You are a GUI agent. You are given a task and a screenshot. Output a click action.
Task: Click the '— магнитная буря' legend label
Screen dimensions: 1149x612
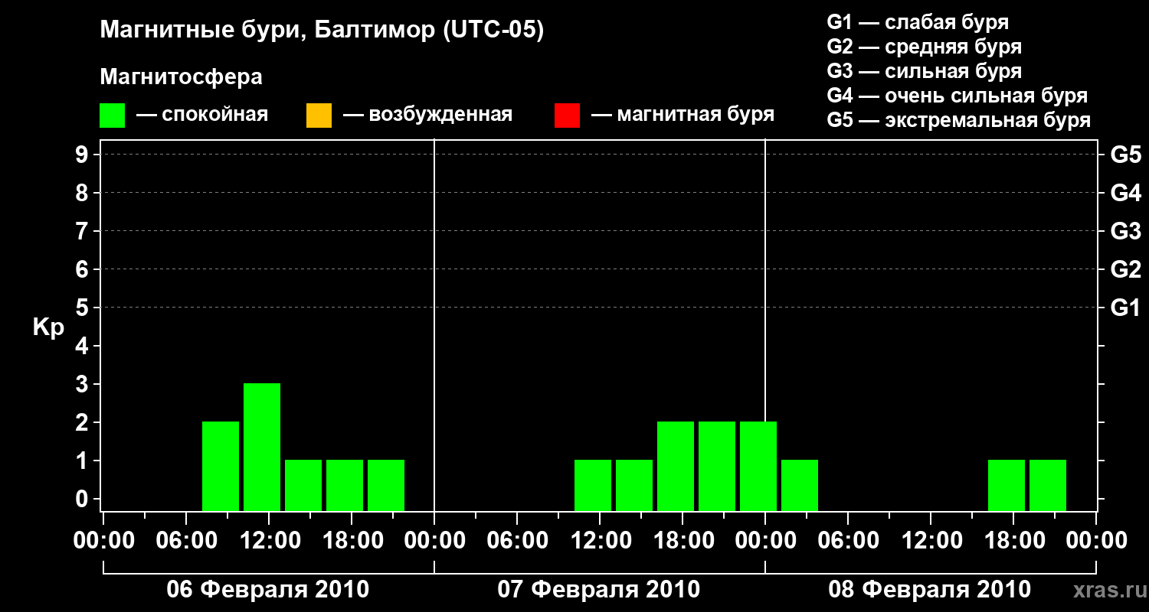coord(683,115)
